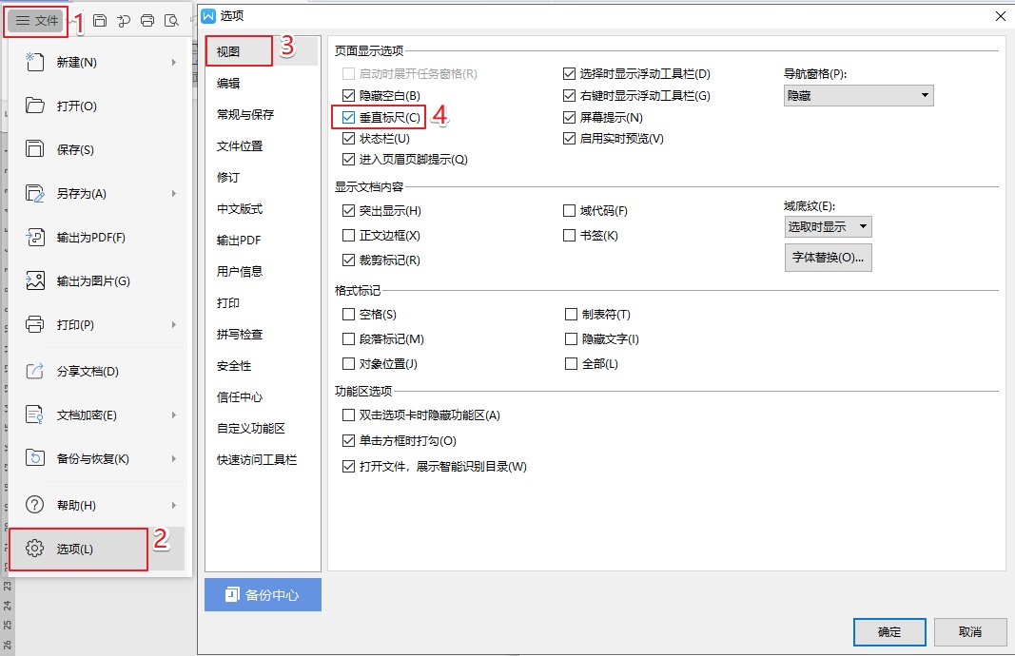The height and width of the screenshot is (656, 1015).
Task: Enable the 空格 formatting mark checkbox
Action: tap(349, 314)
